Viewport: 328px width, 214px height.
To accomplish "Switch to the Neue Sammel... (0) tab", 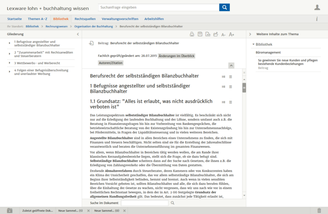I will 107,211.
